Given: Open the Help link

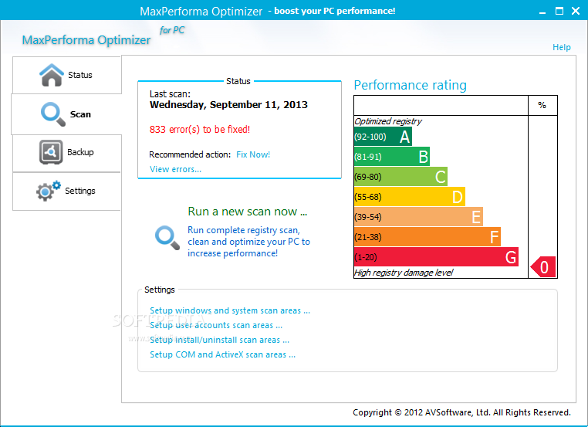Looking at the screenshot, I should point(561,47).
